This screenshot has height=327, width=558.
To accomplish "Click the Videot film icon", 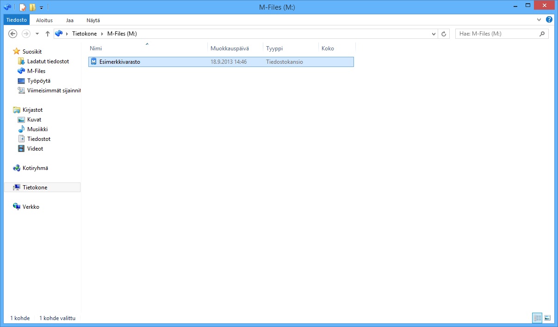I will point(21,149).
